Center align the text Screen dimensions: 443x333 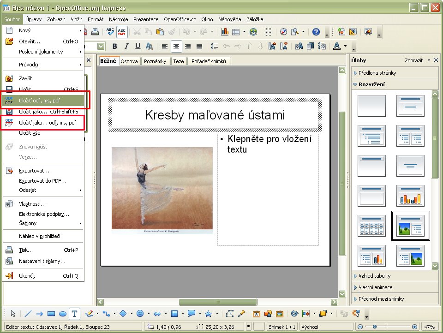176,46
